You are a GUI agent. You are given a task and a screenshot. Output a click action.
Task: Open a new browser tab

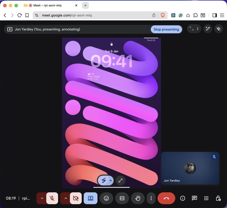tap(86, 6)
